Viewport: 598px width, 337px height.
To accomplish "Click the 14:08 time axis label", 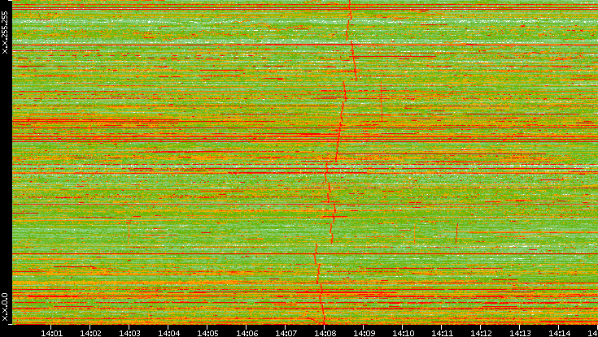I will [x=325, y=333].
